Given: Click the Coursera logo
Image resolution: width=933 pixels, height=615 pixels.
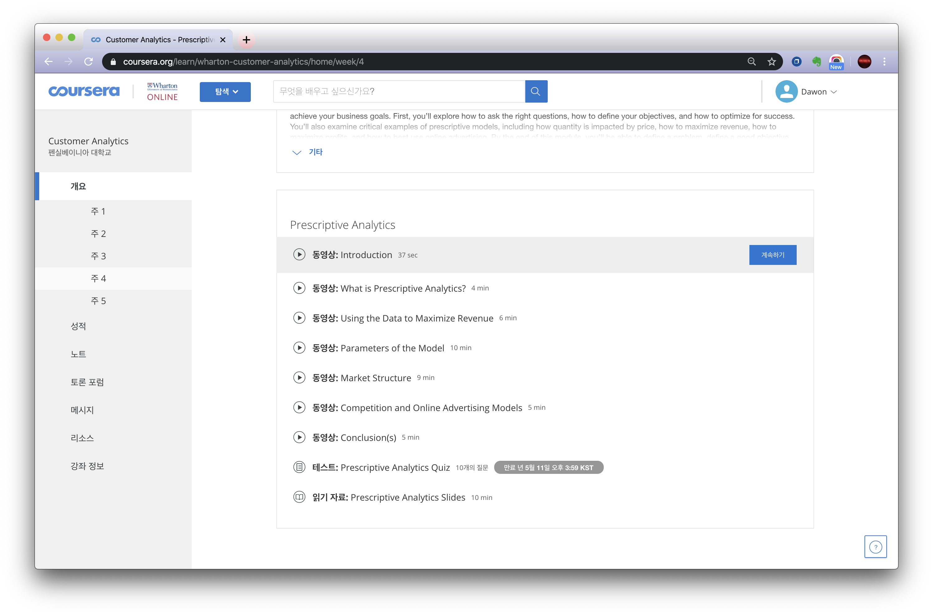Looking at the screenshot, I should tap(84, 91).
